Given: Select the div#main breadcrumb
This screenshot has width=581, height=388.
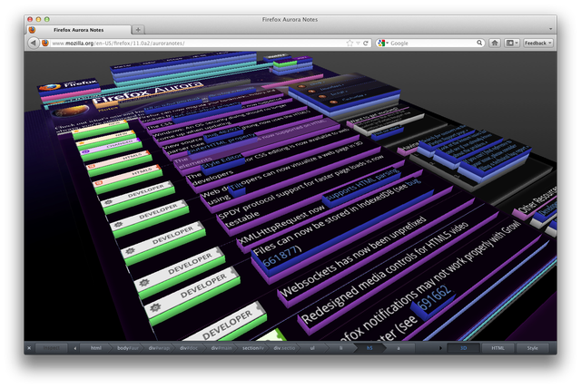Looking at the screenshot, I should point(222,348).
